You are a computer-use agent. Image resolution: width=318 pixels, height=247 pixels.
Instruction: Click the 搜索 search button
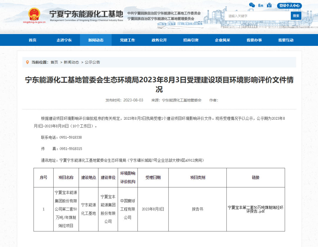(x=296, y=16)
